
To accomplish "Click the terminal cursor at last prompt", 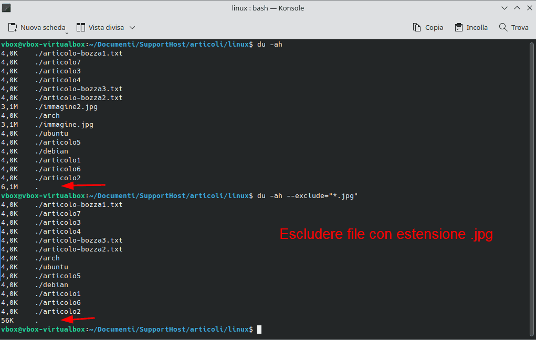I will click(x=259, y=330).
